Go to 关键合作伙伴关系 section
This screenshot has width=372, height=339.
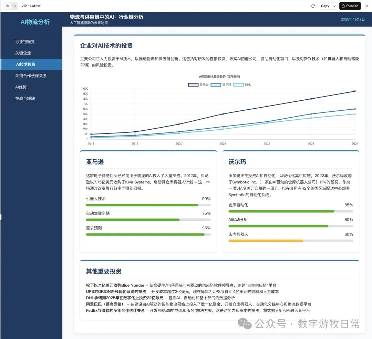coord(31,76)
